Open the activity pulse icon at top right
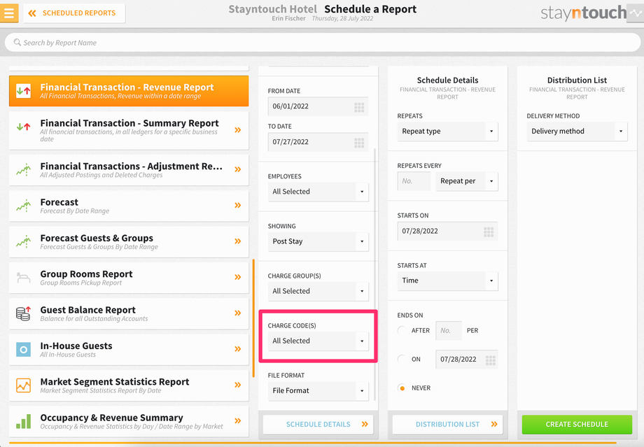The width and height of the screenshot is (644, 447). click(x=636, y=13)
